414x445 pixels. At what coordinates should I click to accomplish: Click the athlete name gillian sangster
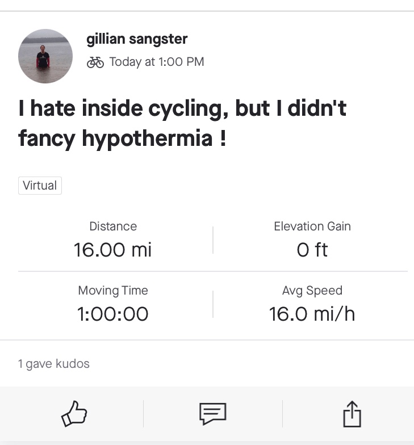click(137, 39)
